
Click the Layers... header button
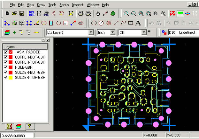point(25,46)
